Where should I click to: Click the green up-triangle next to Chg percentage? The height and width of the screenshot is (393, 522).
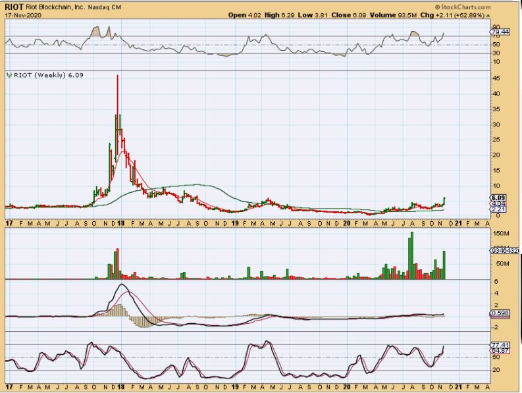pyautogui.click(x=488, y=15)
